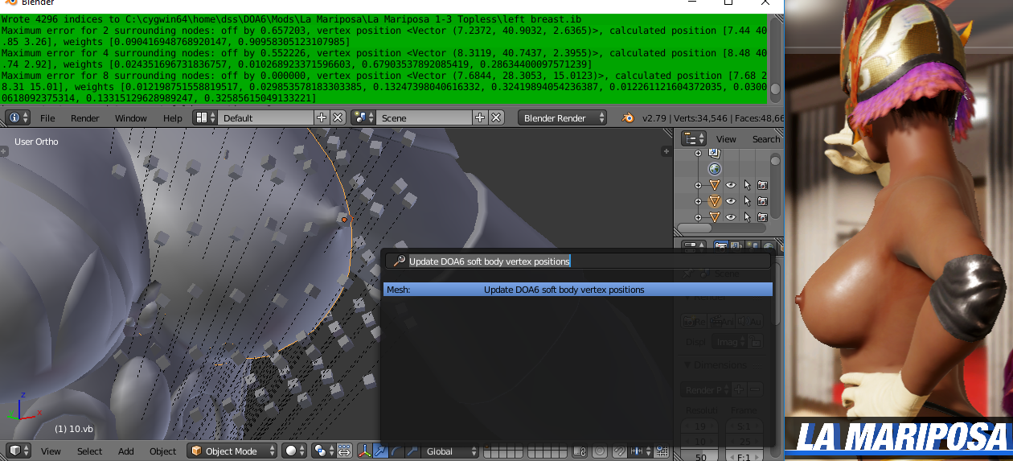Screen dimensions: 1013x461
Task: Add a new screen layout with plus button
Action: click(x=322, y=117)
